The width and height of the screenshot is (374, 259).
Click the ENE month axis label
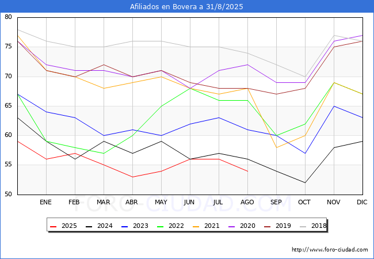click(x=45, y=202)
